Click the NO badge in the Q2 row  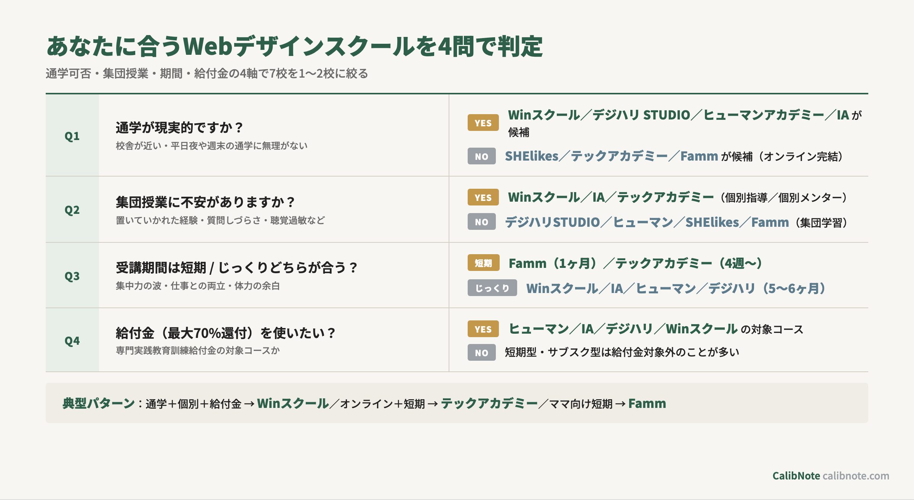click(x=481, y=221)
